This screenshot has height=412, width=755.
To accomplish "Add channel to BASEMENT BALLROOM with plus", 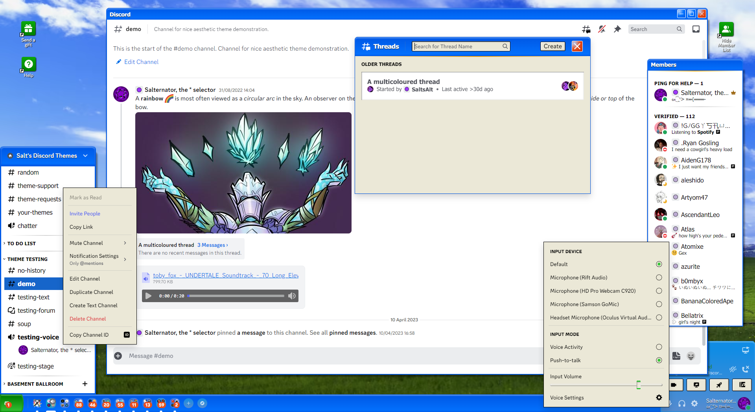I will coord(85,384).
